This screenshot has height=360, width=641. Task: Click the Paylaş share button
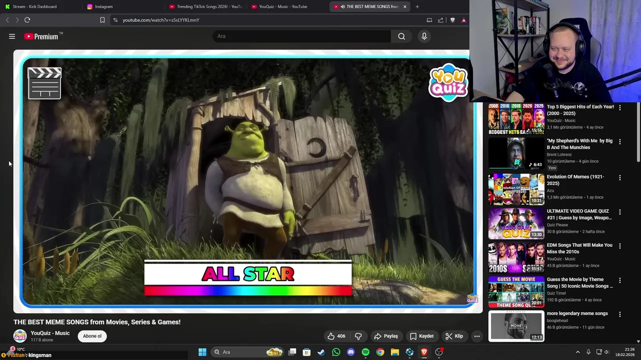[386, 336]
